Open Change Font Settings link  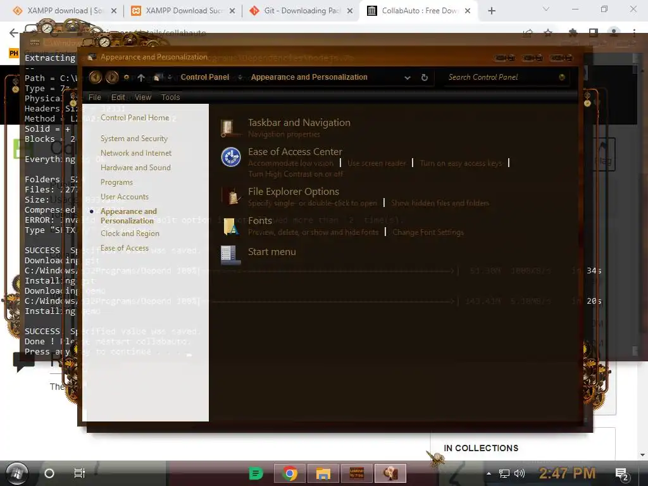[x=428, y=232]
